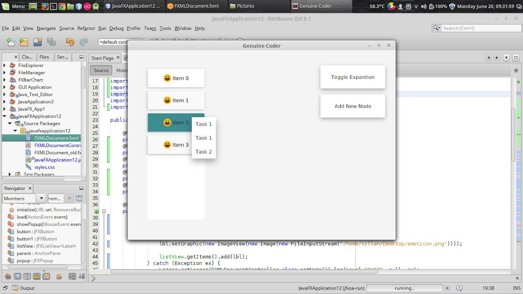This screenshot has height=294, width=523.
Task: Choose the first Task 1 popup entry
Action: tap(203, 124)
